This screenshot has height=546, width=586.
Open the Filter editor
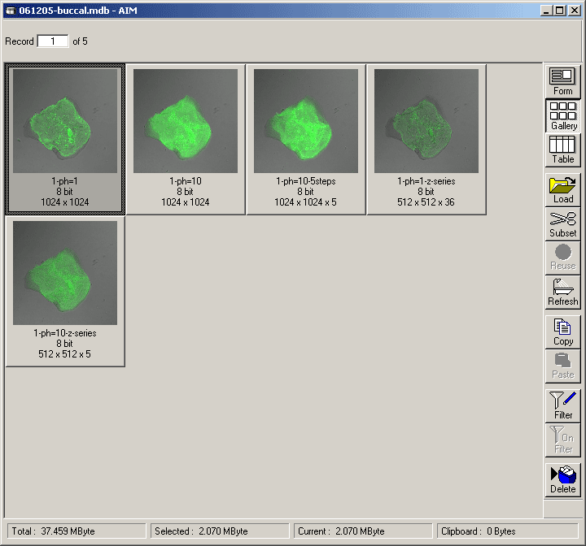[562, 405]
